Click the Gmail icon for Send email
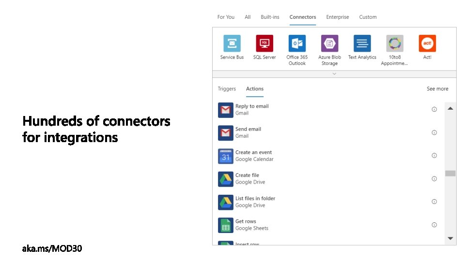Image resolution: width=465 pixels, height=261 pixels. (226, 133)
